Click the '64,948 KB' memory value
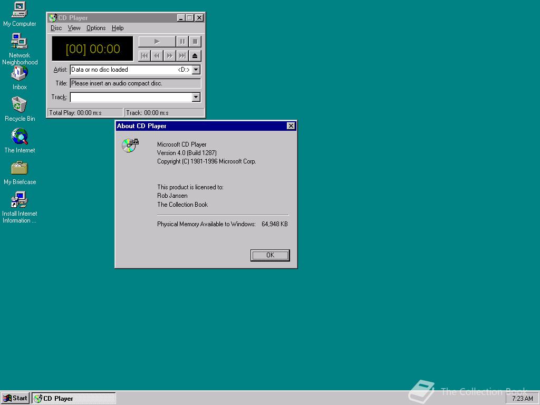This screenshot has height=405, width=540. (x=274, y=224)
